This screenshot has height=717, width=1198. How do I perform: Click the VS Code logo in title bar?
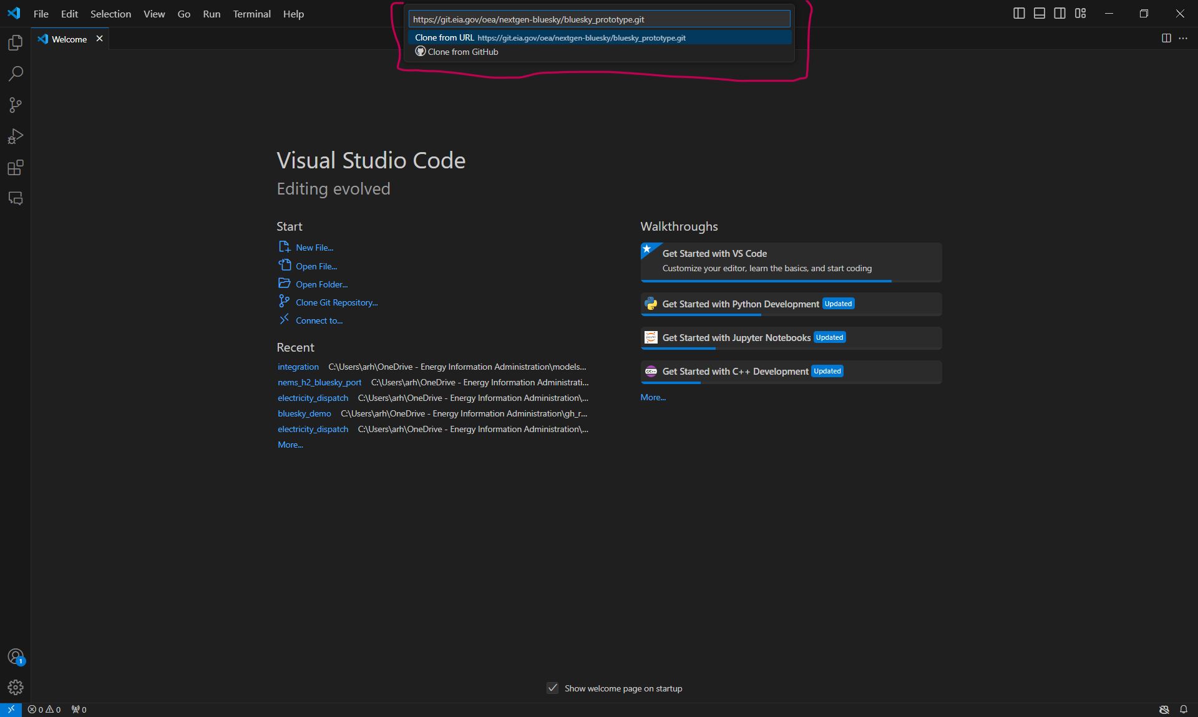click(14, 13)
